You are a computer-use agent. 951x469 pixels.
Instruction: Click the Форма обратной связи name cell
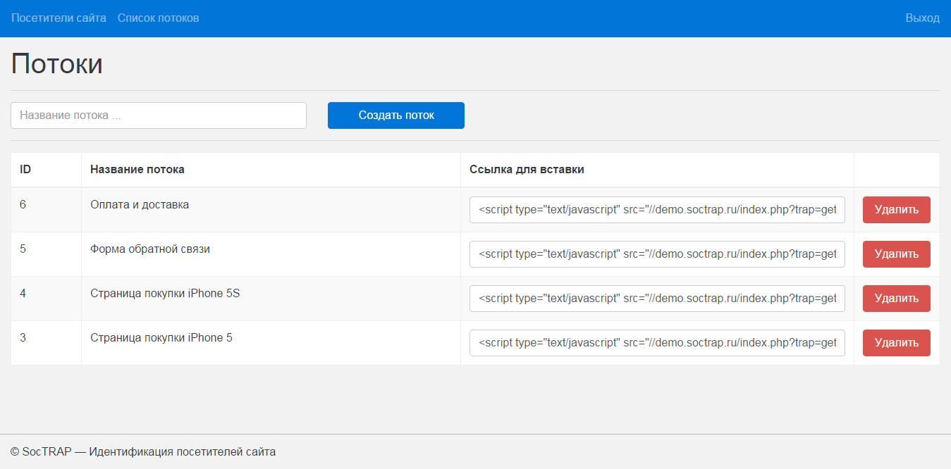tap(150, 249)
